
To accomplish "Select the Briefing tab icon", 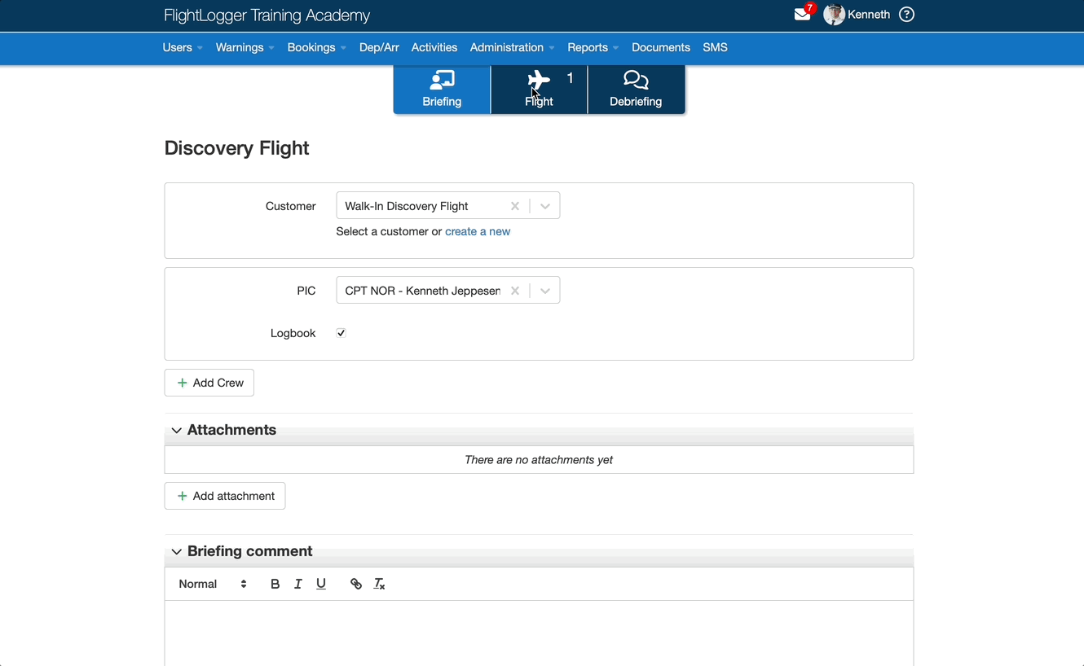I will pyautogui.click(x=441, y=80).
